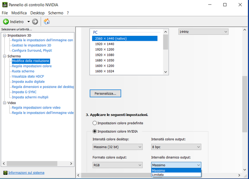
Task: Click resolution list scroll up arrow
Action: 165,32
